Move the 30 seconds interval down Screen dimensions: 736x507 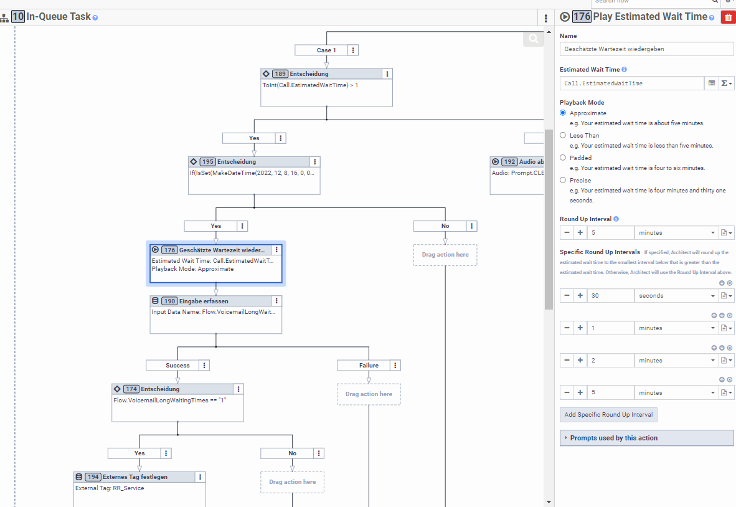point(722,283)
